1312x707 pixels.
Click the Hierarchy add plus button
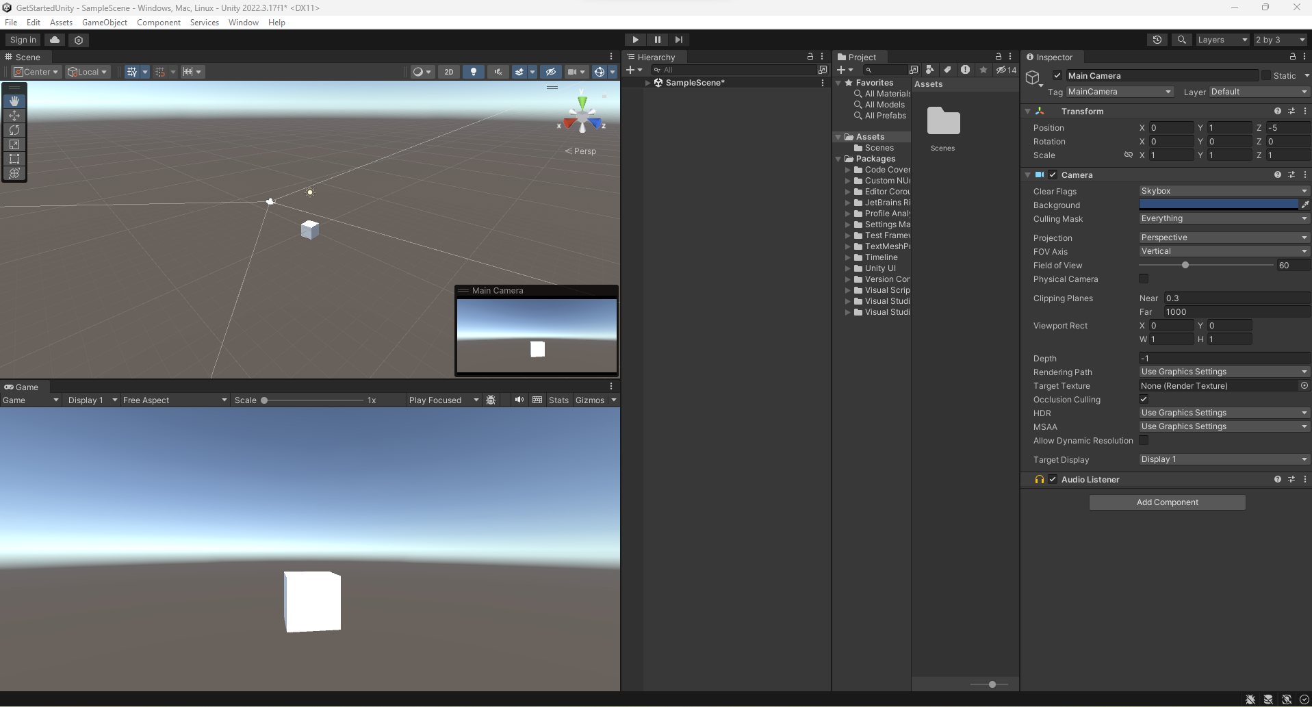[634, 70]
